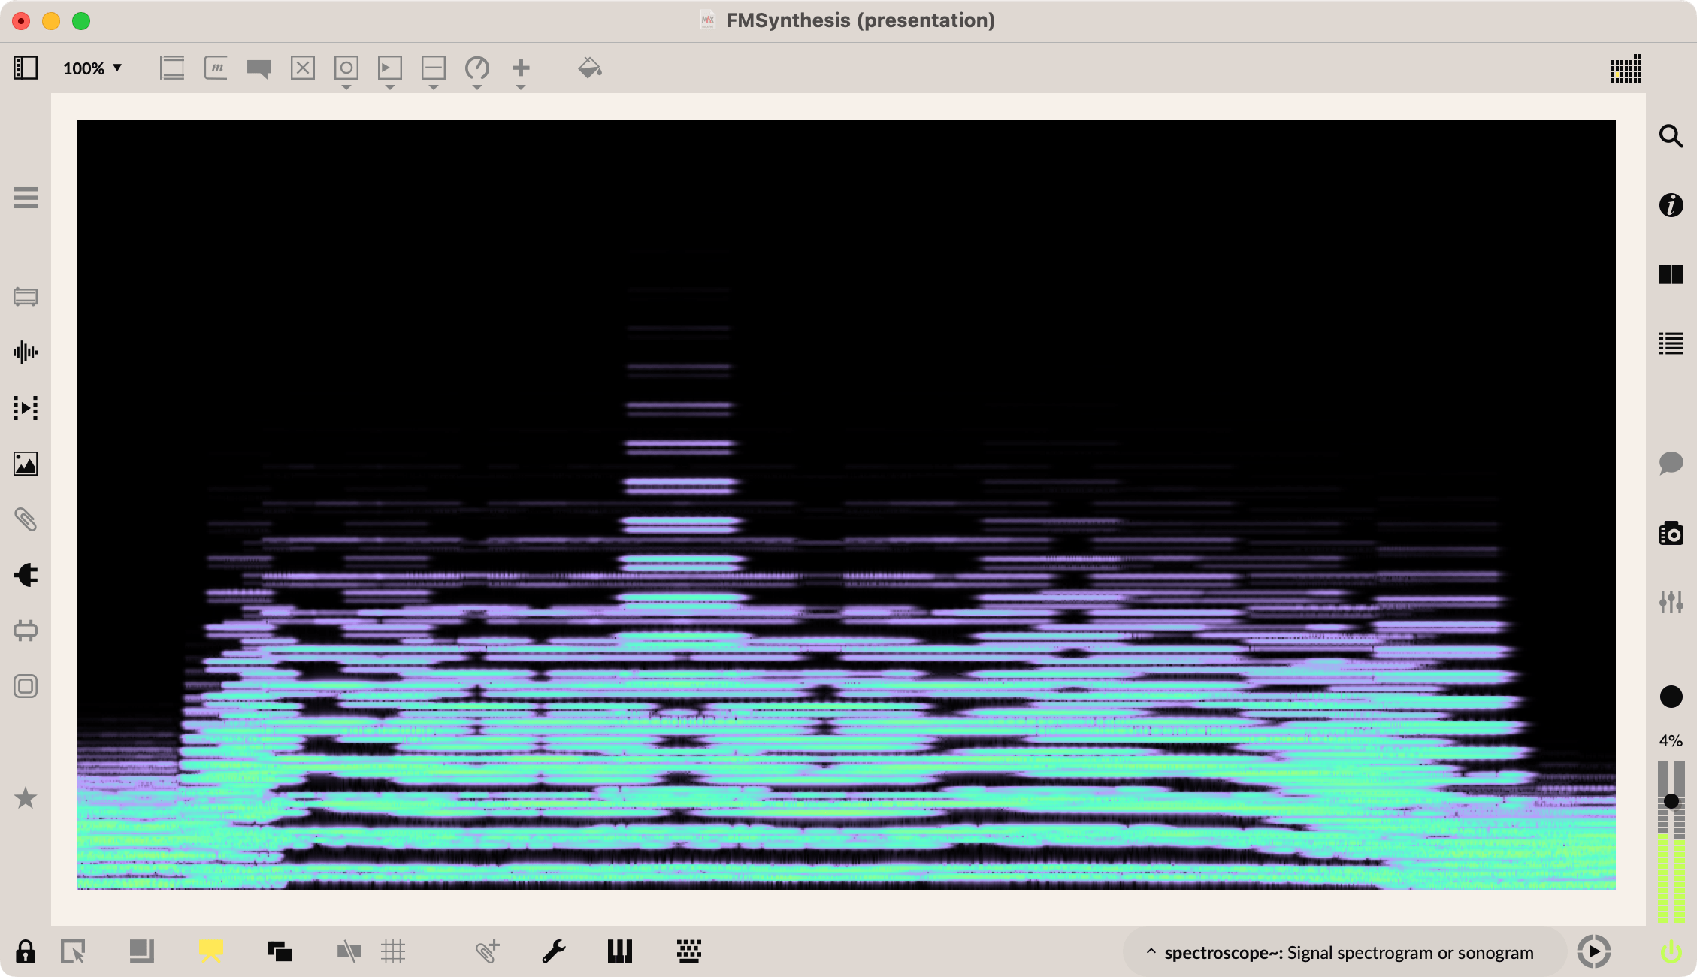Click the calendar grid icon top right
Screen dimensions: 1697x977
click(1626, 68)
